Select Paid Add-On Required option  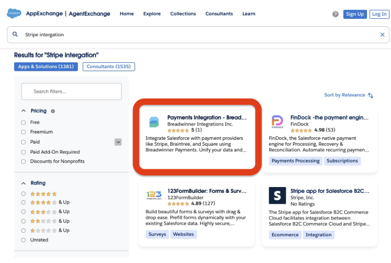pos(24,152)
